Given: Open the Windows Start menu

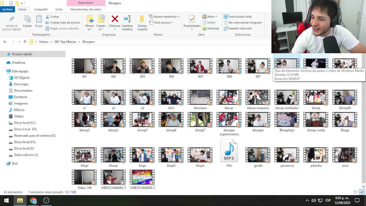Looking at the screenshot, I should click(6, 201).
